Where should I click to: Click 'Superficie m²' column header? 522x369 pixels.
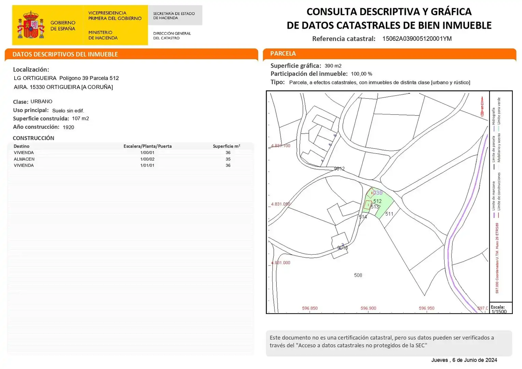(x=226, y=146)
